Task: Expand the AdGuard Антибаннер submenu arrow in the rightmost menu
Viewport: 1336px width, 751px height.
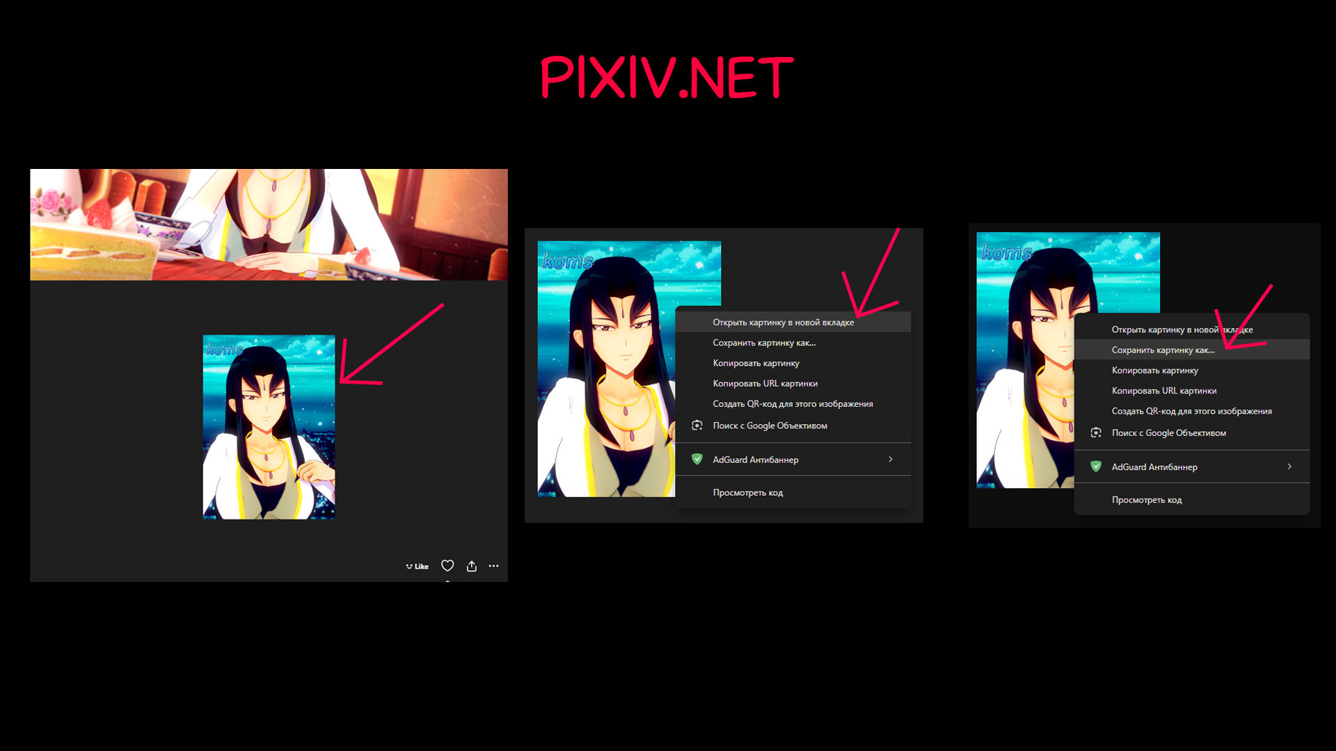Action: click(1289, 467)
